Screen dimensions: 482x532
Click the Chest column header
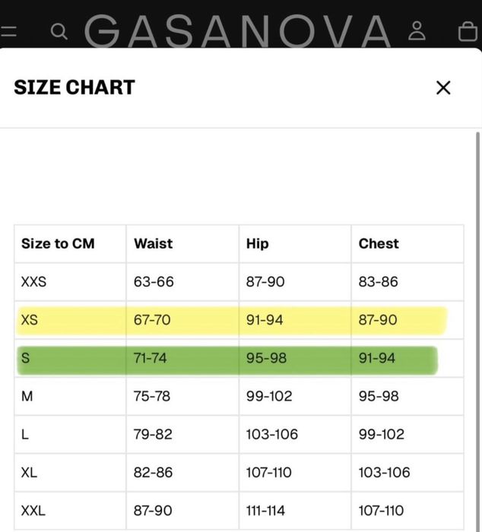pos(379,244)
